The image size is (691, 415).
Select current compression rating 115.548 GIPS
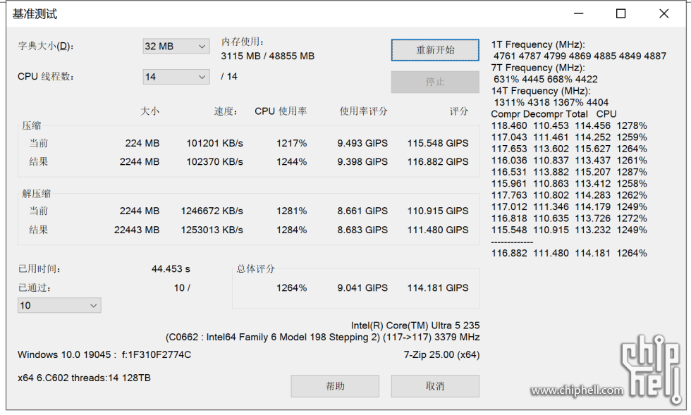click(x=438, y=143)
